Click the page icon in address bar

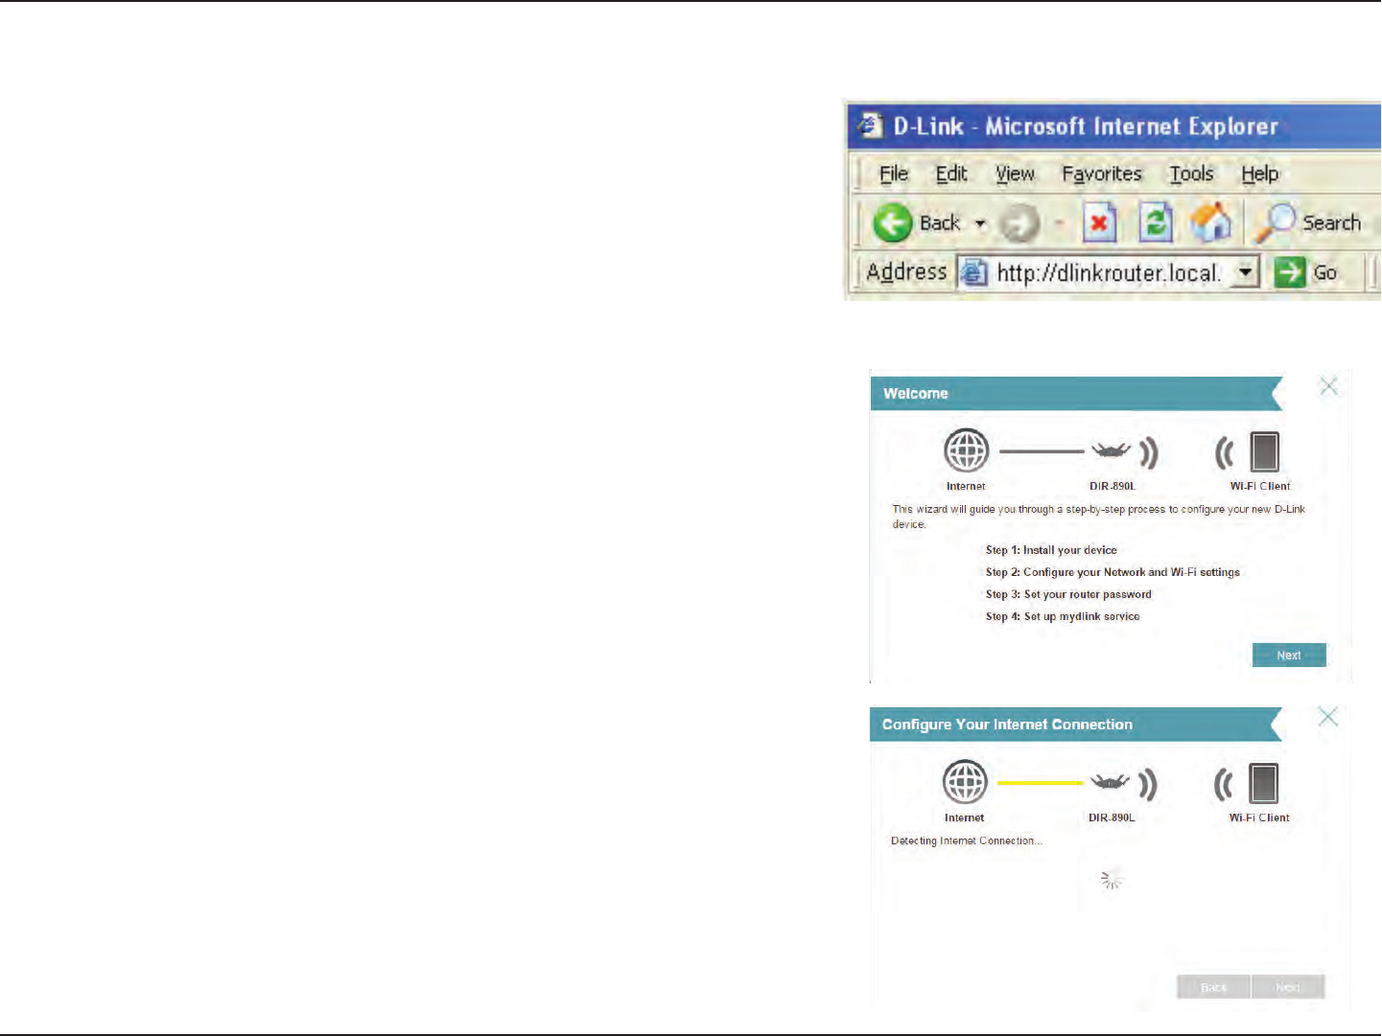coord(973,273)
